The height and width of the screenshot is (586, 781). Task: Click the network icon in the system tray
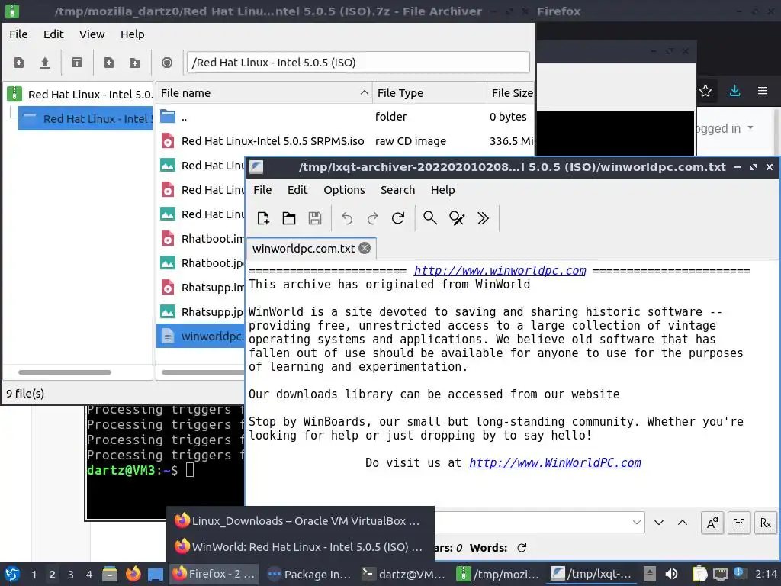(x=720, y=574)
